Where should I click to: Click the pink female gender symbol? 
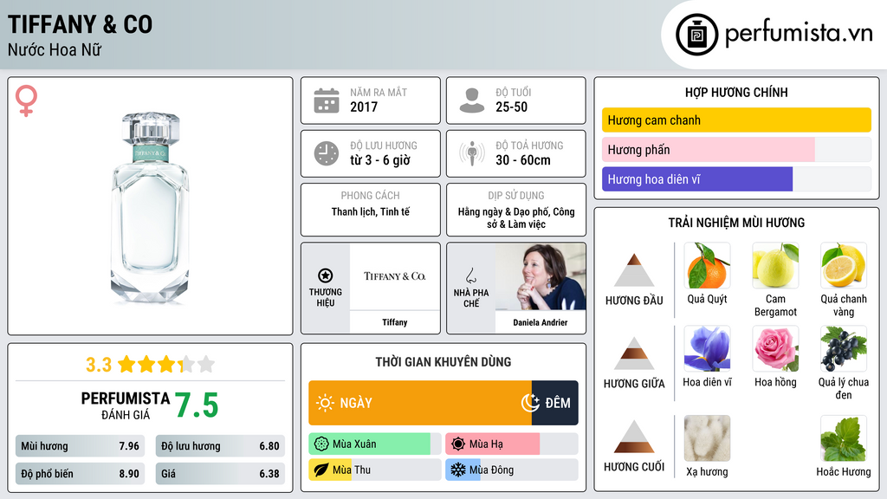tap(26, 100)
